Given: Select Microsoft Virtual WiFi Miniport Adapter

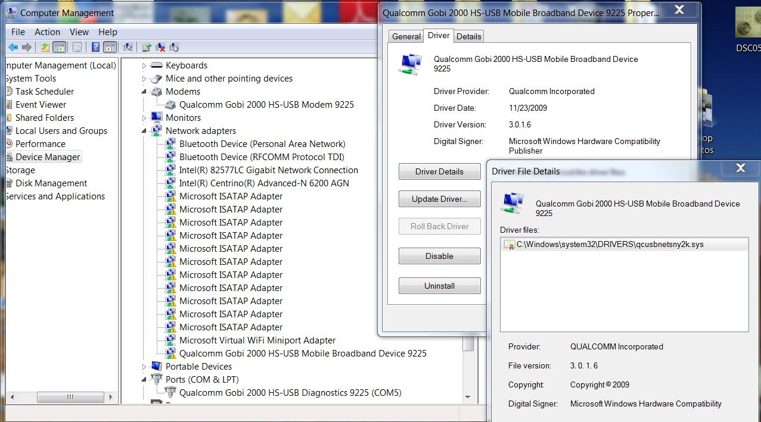Looking at the screenshot, I should (x=257, y=340).
